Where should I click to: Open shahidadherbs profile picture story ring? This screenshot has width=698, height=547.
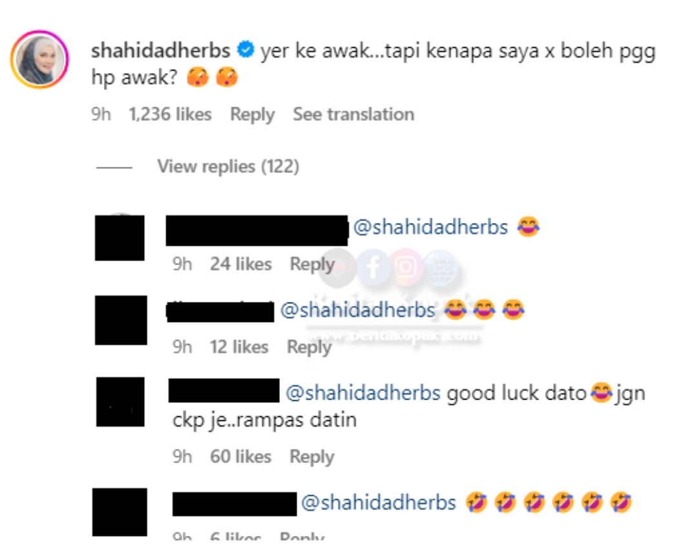[39, 59]
